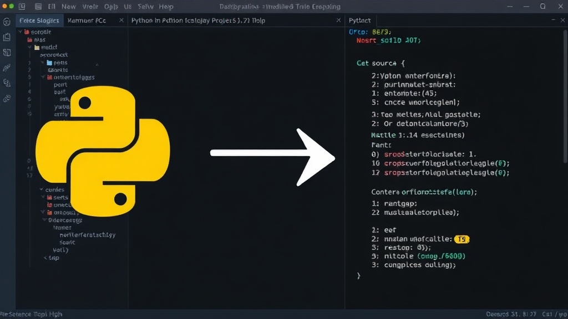568x319 pixels.
Task: Open the 'Seliw' menu
Action: coord(145,7)
